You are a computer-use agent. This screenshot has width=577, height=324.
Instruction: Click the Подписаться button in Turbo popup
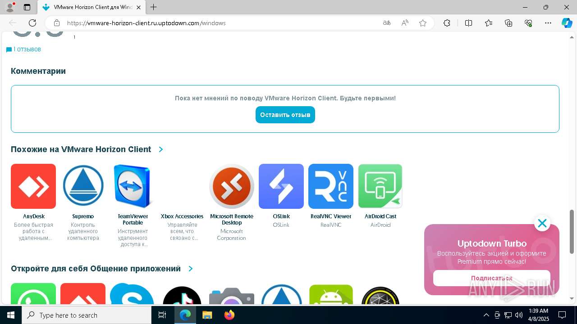[x=492, y=278]
